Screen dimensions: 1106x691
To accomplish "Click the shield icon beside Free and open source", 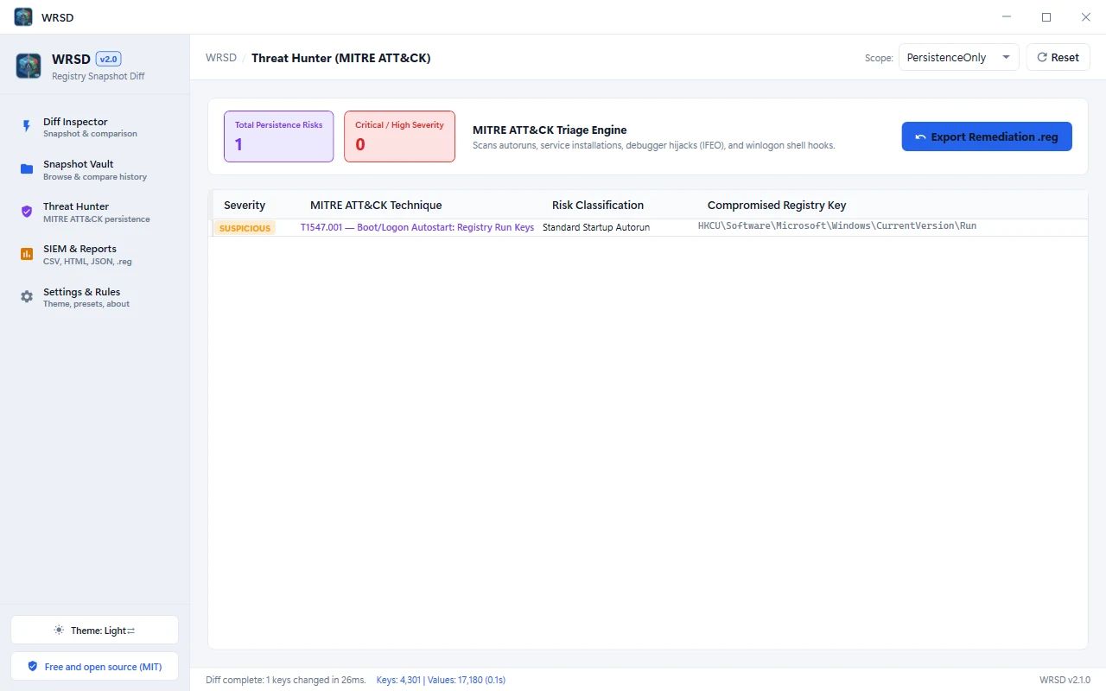I will [33, 667].
